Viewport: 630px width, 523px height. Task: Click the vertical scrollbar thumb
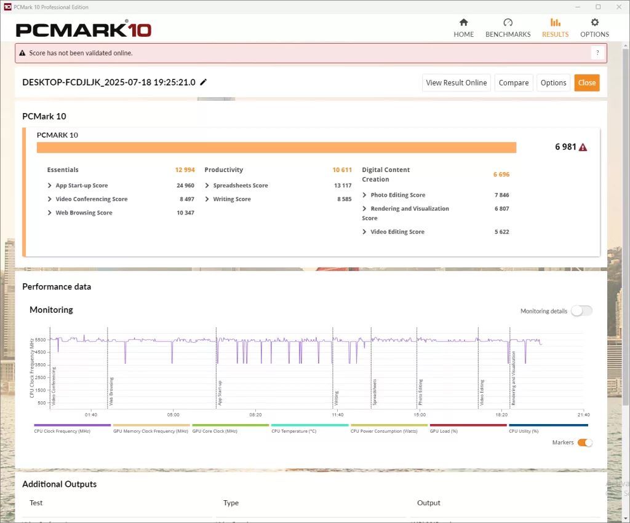point(626,227)
